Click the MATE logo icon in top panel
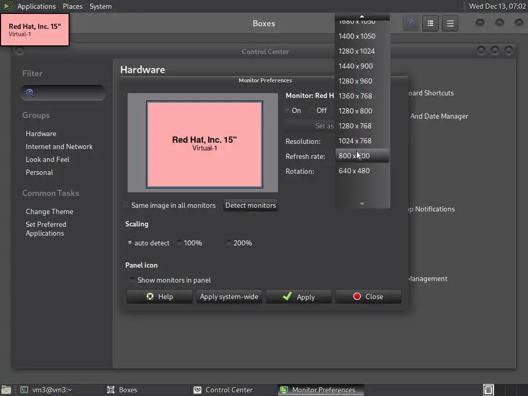Screen dimensions: 528x396 click(8, 6)
